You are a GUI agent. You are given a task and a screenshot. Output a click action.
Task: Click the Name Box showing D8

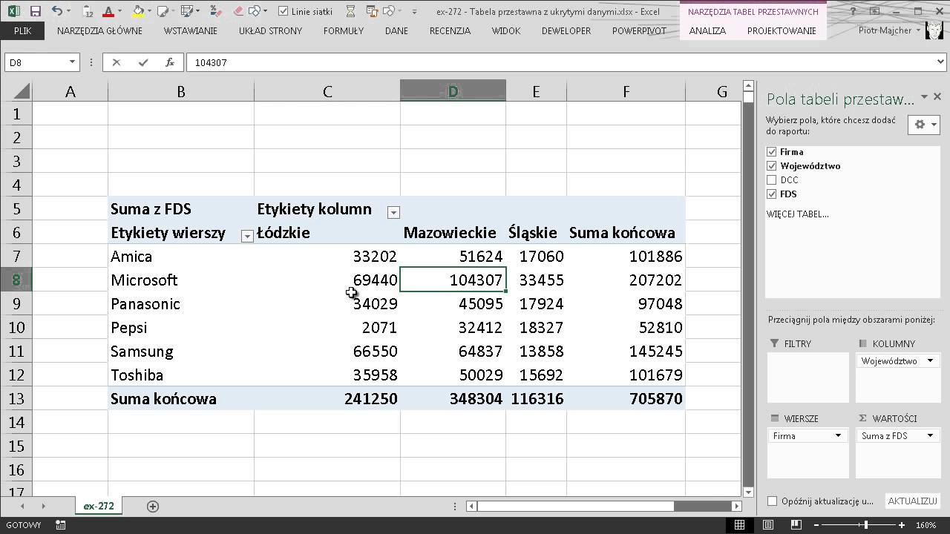pos(36,62)
